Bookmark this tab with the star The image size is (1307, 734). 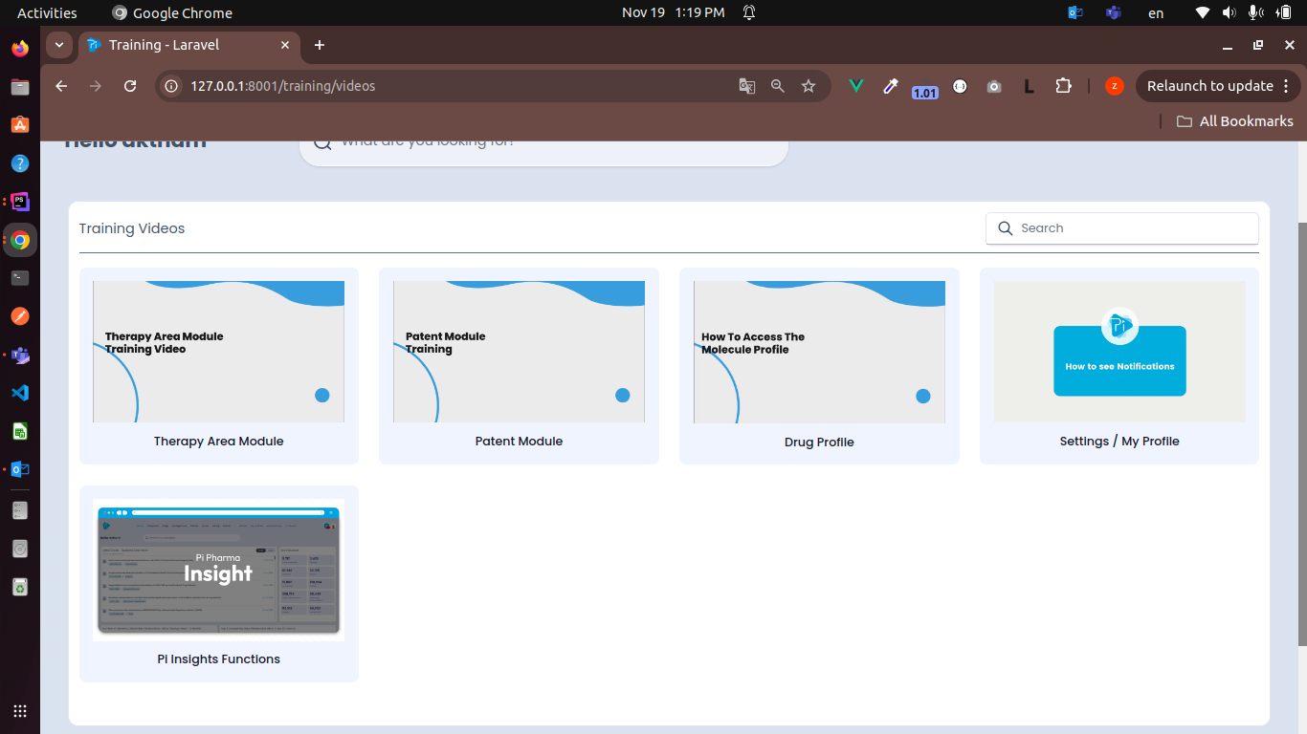click(809, 86)
